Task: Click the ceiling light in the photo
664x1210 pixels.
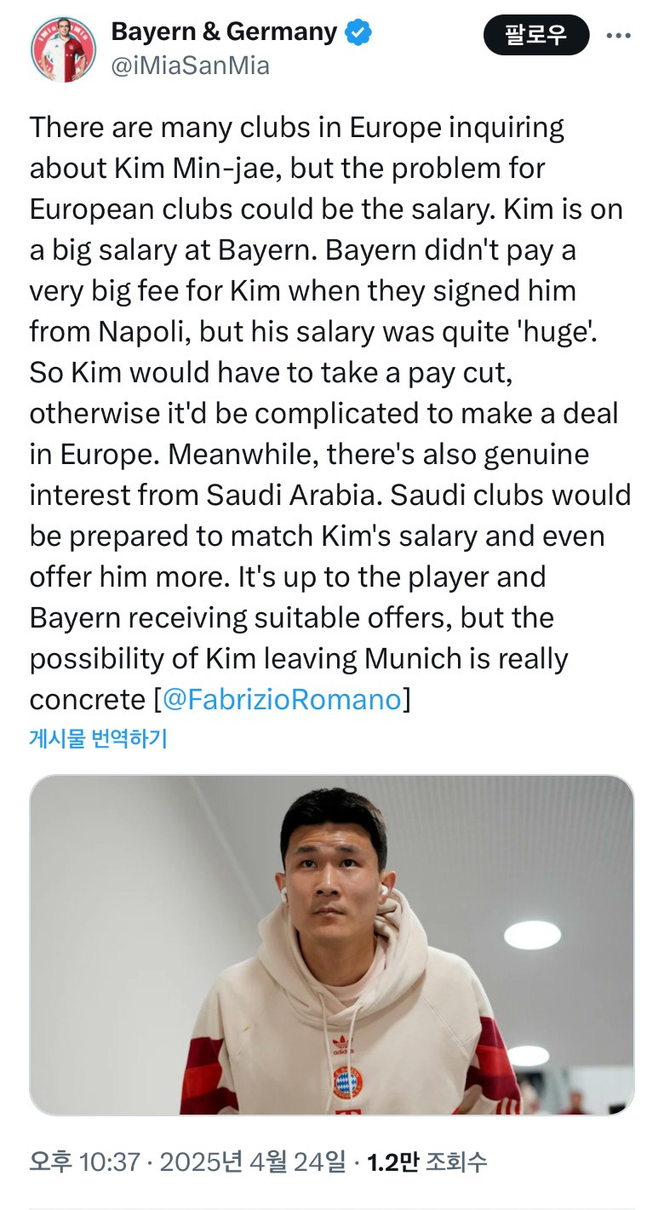Action: pos(532,935)
